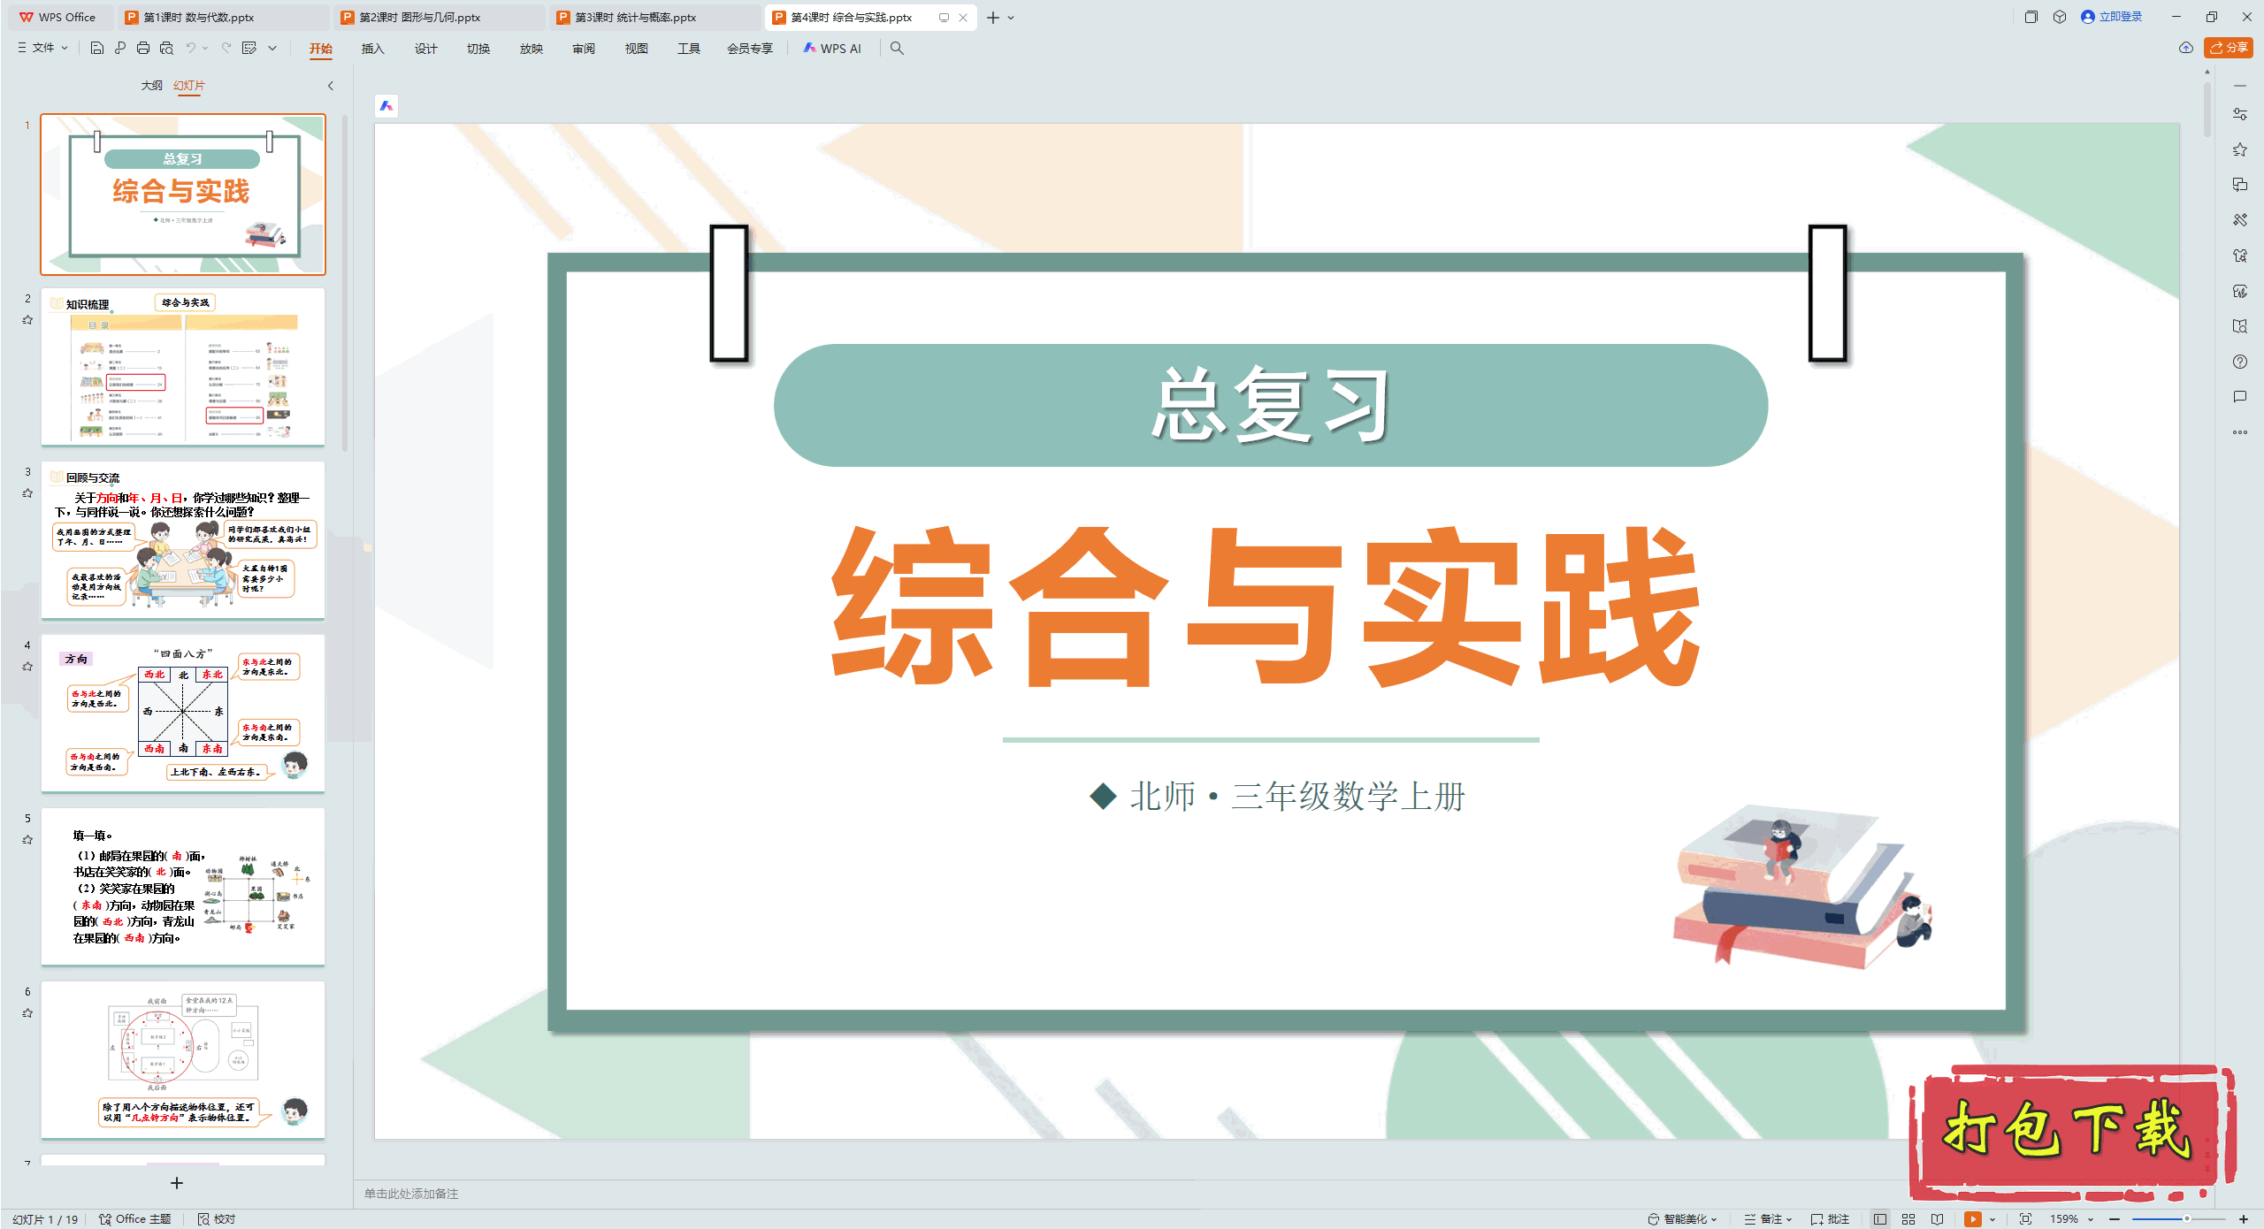2264x1229 pixels.
Task: Open Print Preview icon
Action: pyautogui.click(x=166, y=48)
